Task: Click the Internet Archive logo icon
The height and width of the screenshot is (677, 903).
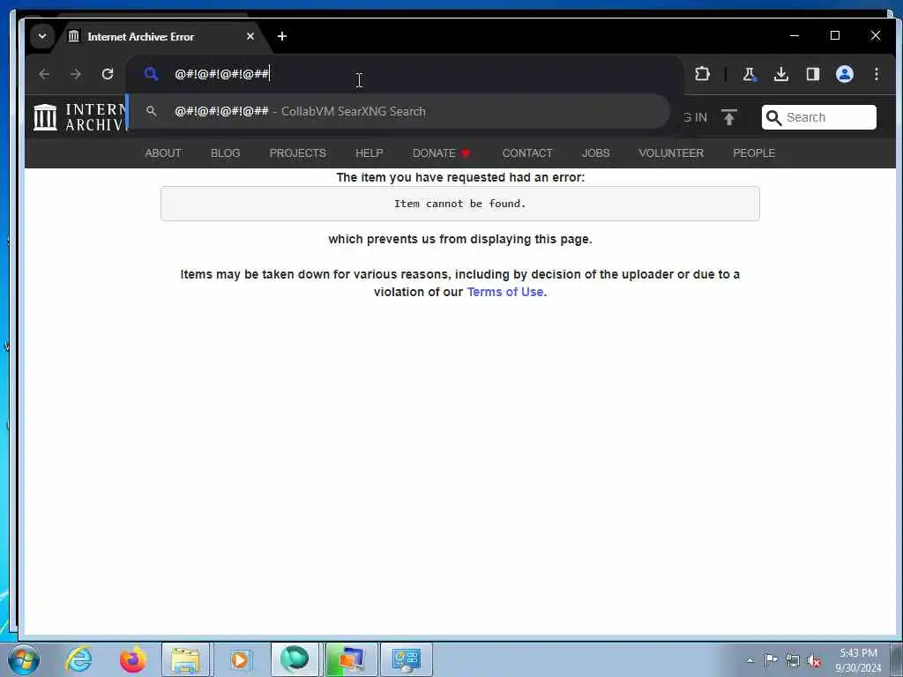Action: point(46,117)
